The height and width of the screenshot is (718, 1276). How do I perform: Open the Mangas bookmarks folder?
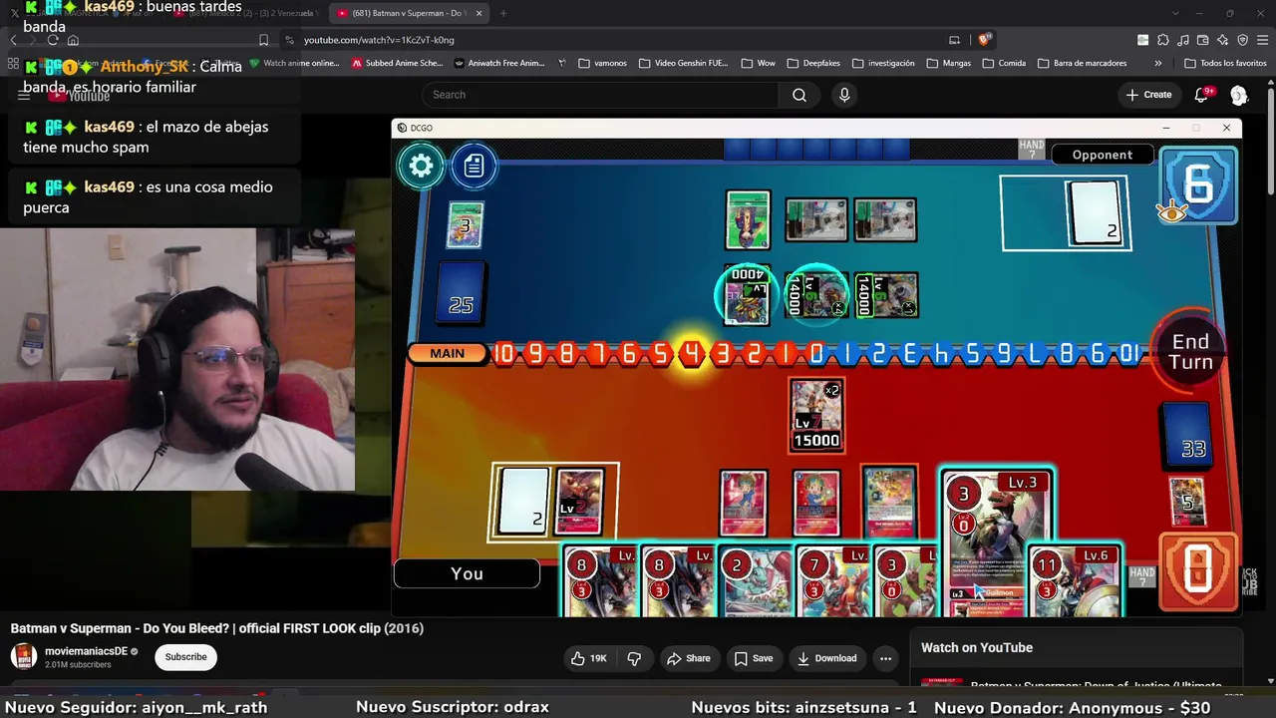[948, 63]
